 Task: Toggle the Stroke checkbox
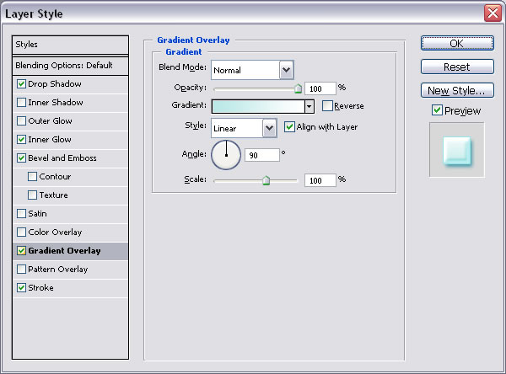coord(21,288)
